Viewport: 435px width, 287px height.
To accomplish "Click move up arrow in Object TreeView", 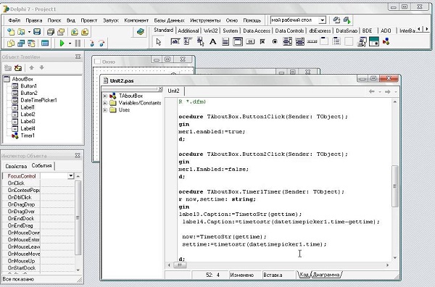I will (x=32, y=67).
